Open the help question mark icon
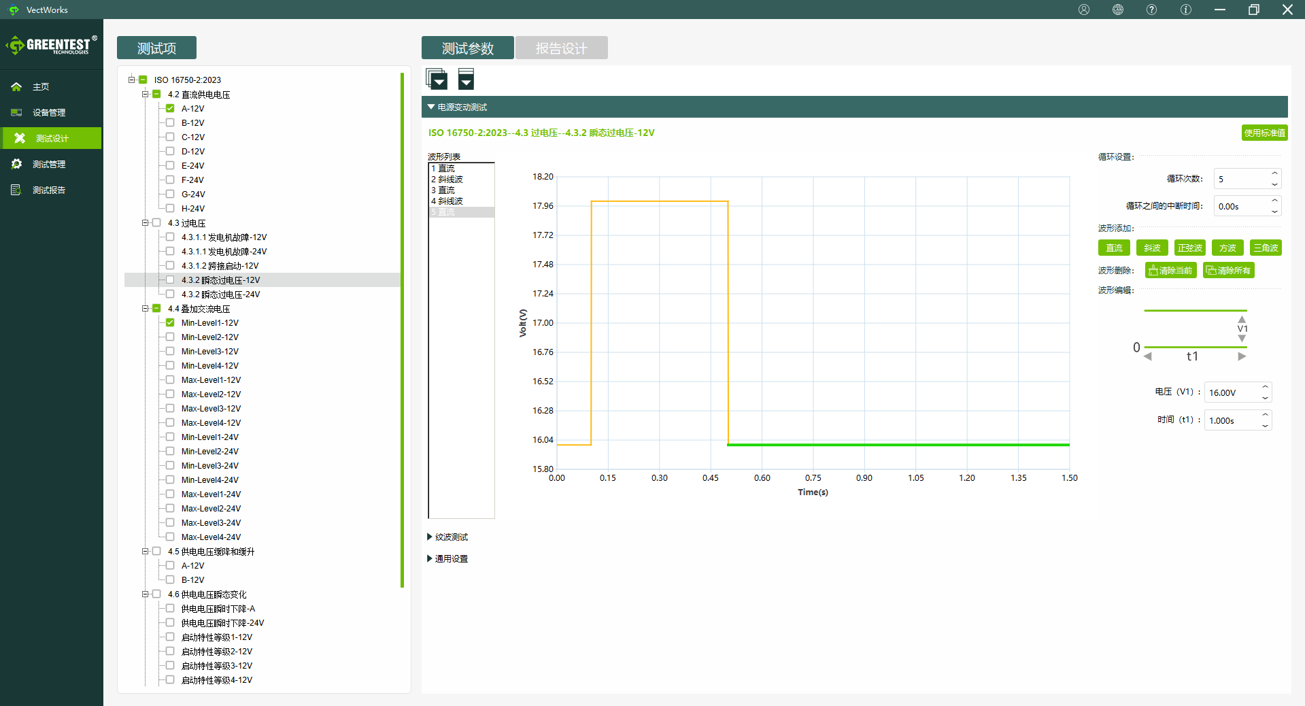This screenshot has width=1305, height=706. (1151, 10)
